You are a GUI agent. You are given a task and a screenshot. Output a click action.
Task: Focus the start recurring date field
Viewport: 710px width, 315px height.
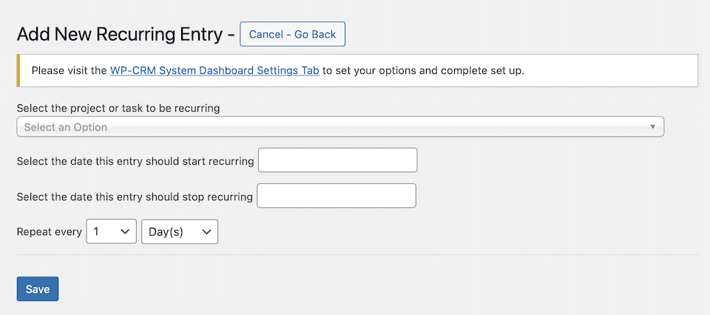[x=337, y=160]
